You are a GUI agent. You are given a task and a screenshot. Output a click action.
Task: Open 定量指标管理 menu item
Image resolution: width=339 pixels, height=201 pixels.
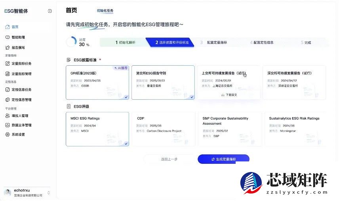[22, 74]
